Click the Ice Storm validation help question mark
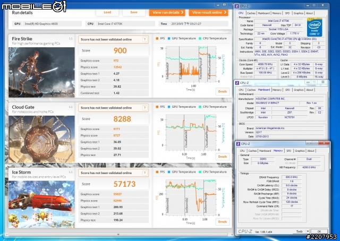 145,173
